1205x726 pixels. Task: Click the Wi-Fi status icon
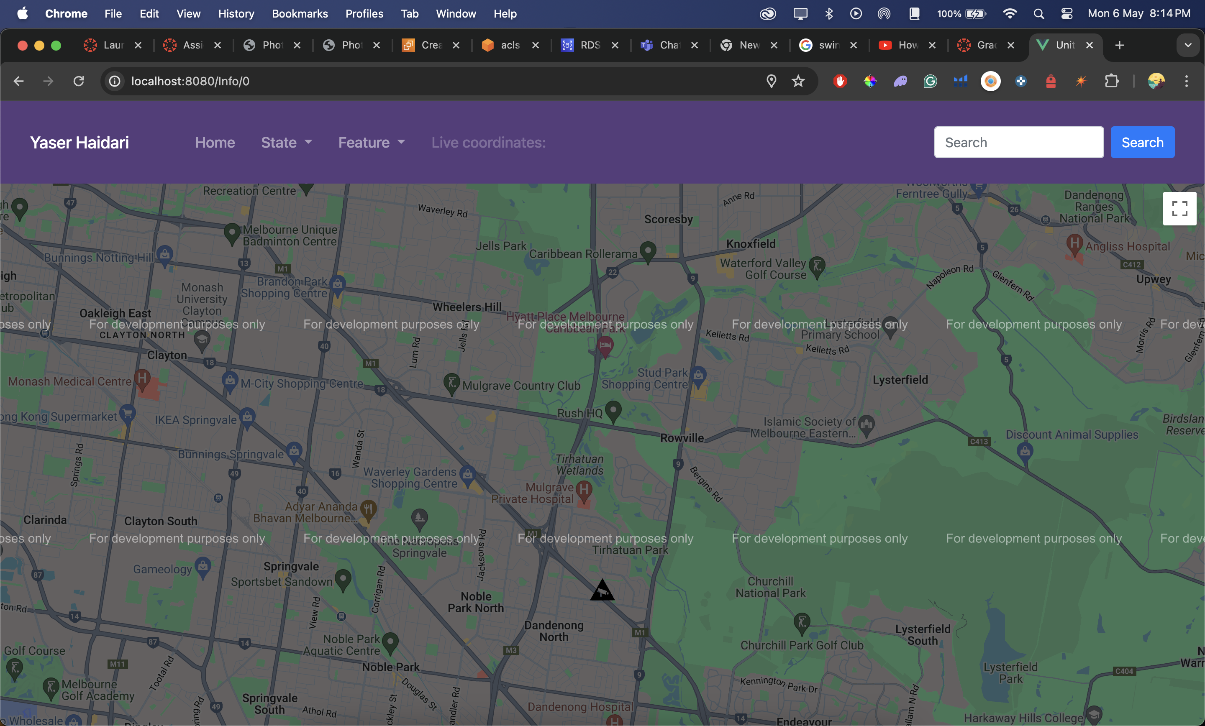[1009, 14]
